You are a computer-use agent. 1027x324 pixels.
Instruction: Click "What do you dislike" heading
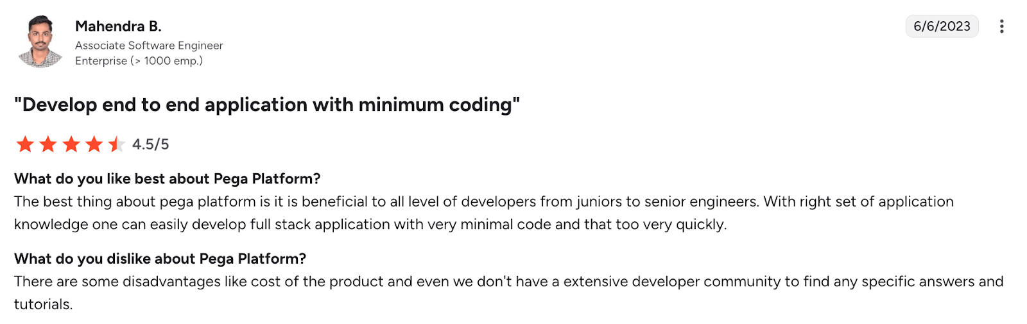click(x=160, y=259)
